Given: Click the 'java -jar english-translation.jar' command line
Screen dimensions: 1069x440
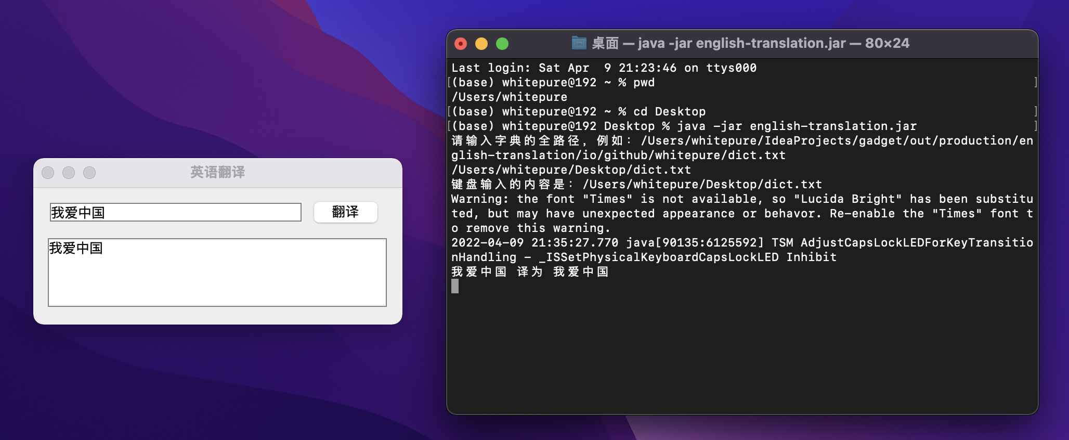Looking at the screenshot, I should tap(684, 126).
